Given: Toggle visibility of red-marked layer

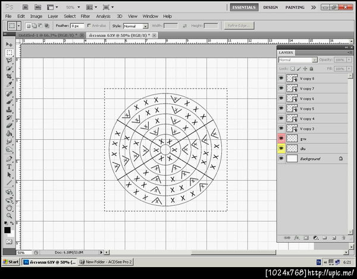Looking at the screenshot, I should tap(281, 139).
